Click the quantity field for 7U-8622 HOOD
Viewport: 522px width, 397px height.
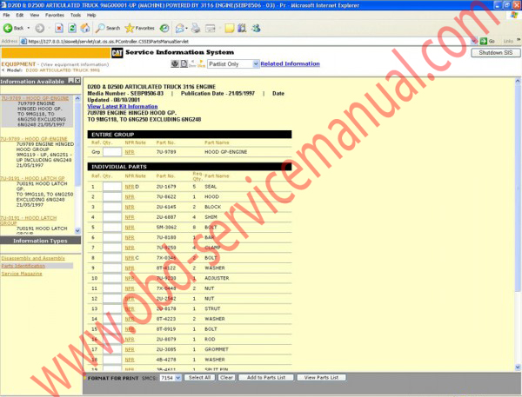(112, 197)
